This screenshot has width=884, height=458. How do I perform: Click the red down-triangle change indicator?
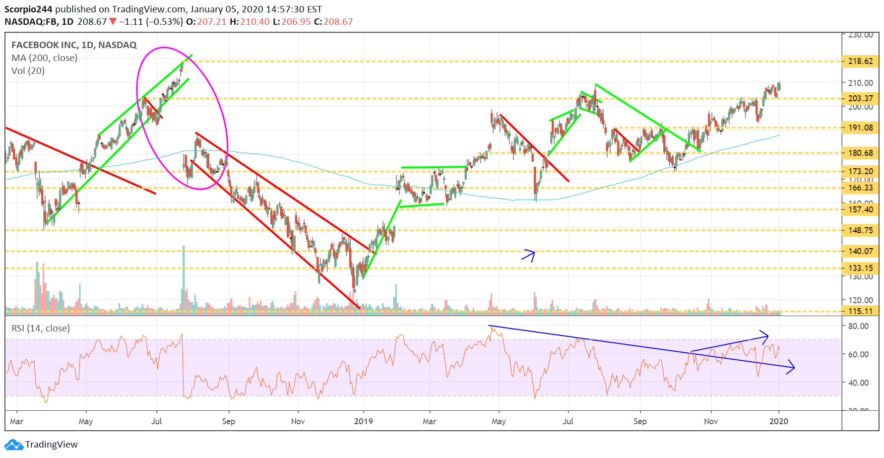pyautogui.click(x=113, y=21)
